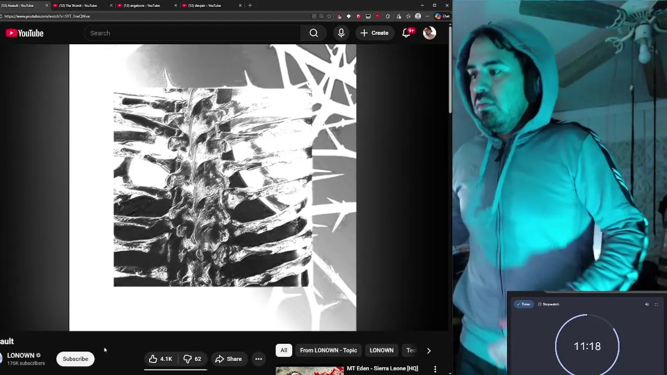Viewport: 667px width, 375px height.
Task: Switch to 'The Shiznit - YouTube' tab
Action: point(83,5)
